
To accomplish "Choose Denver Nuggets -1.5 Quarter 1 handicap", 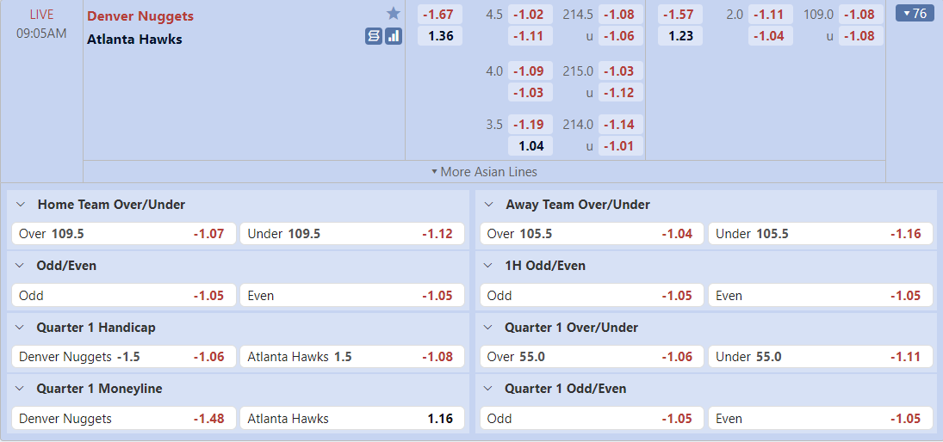I will click(124, 357).
